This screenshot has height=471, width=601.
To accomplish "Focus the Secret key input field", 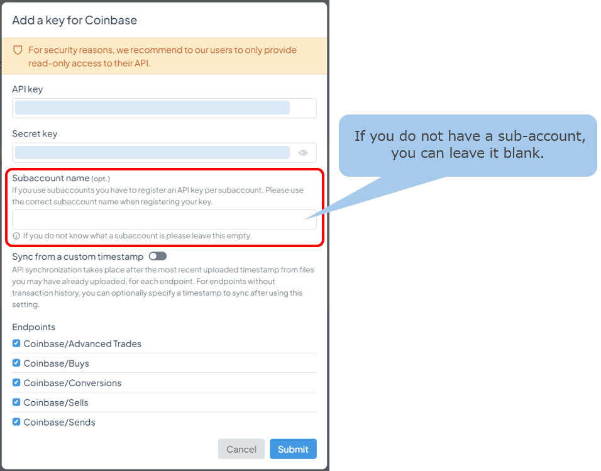I will pyautogui.click(x=164, y=153).
